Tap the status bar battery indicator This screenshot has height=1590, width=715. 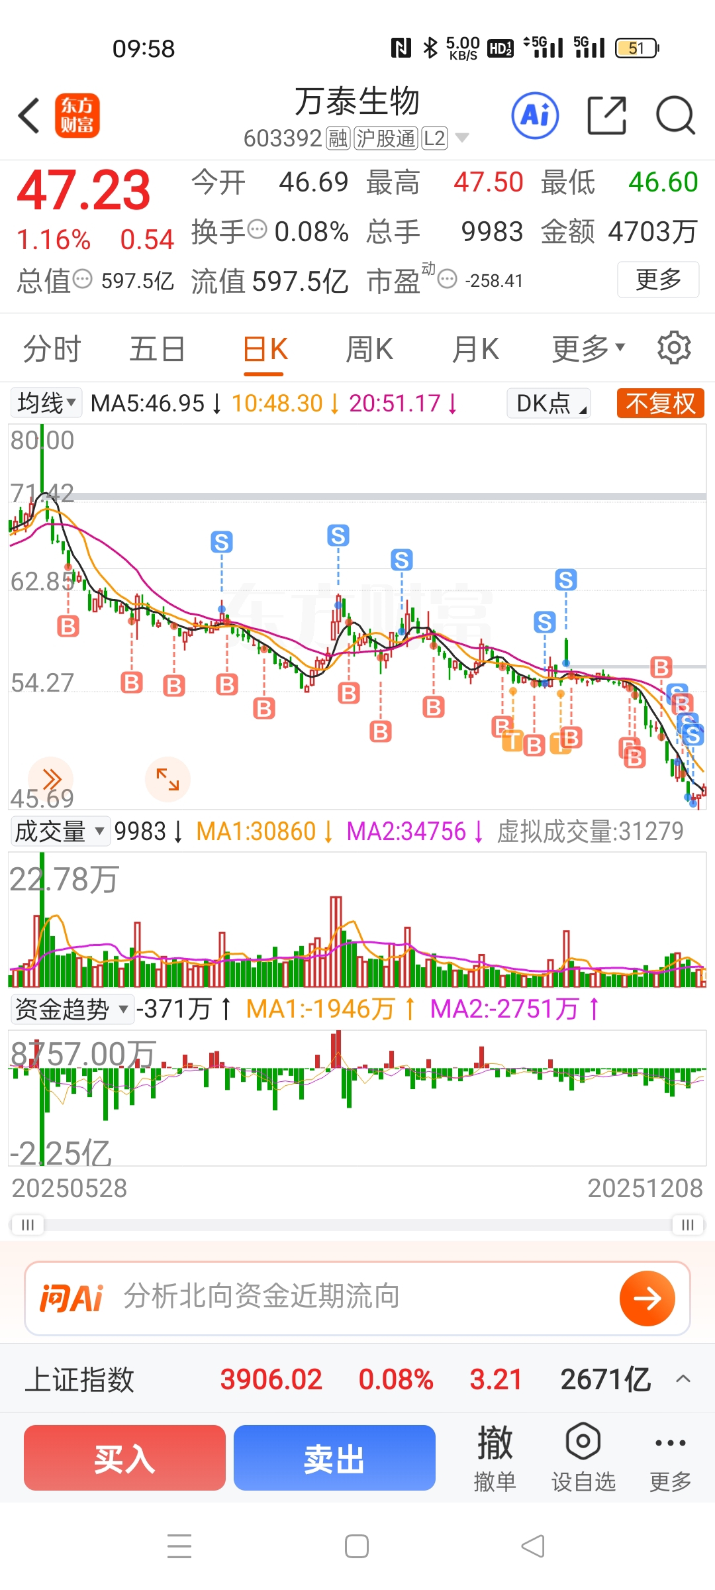pos(637,48)
